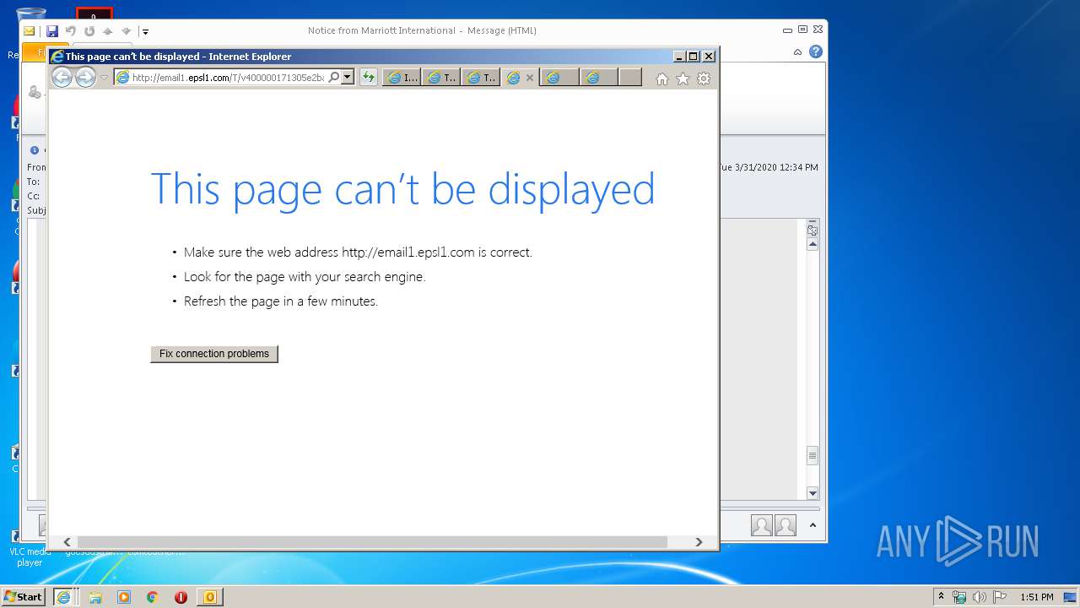Screen dimensions: 1080x608
Task: Click Undo in Outlook message window
Action: coord(71,31)
